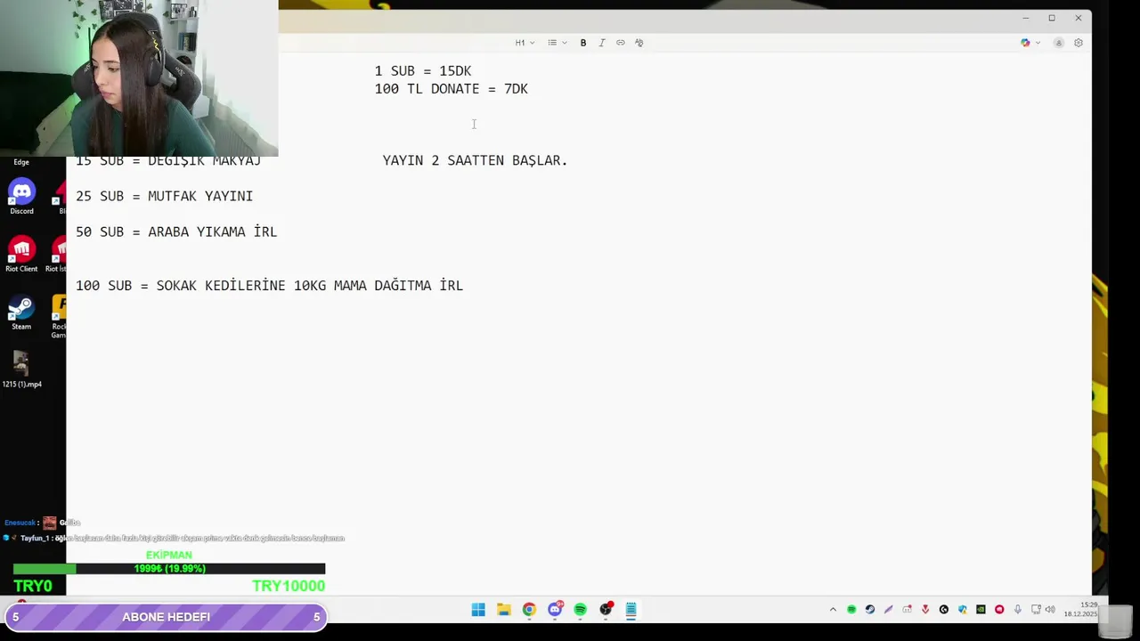Open the clock showing 15:29

(1080, 609)
